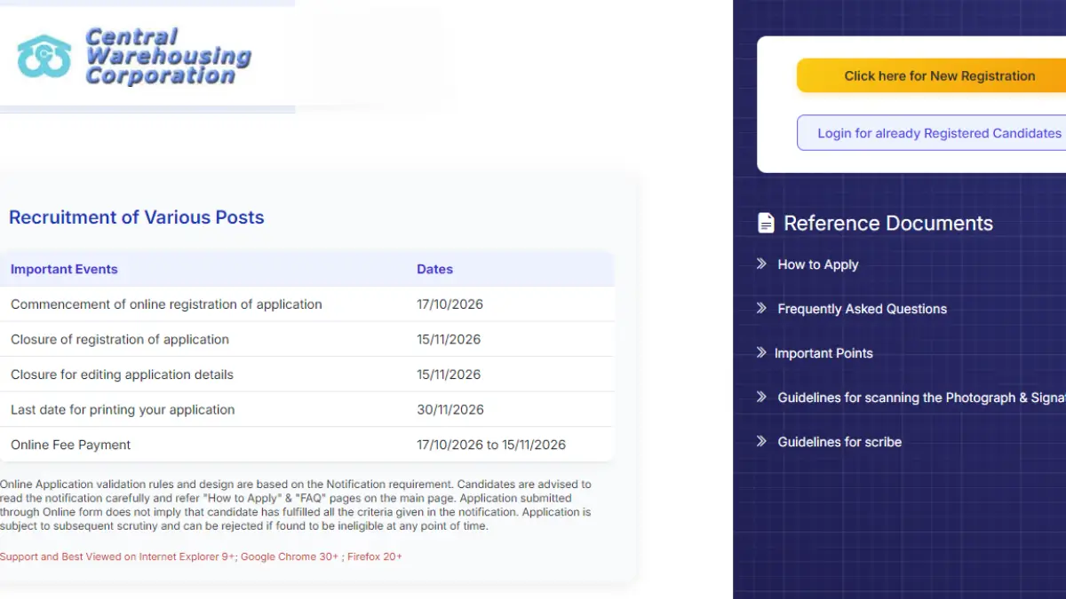Select Last date for printing your application
This screenshot has height=599, width=1066.
click(123, 410)
